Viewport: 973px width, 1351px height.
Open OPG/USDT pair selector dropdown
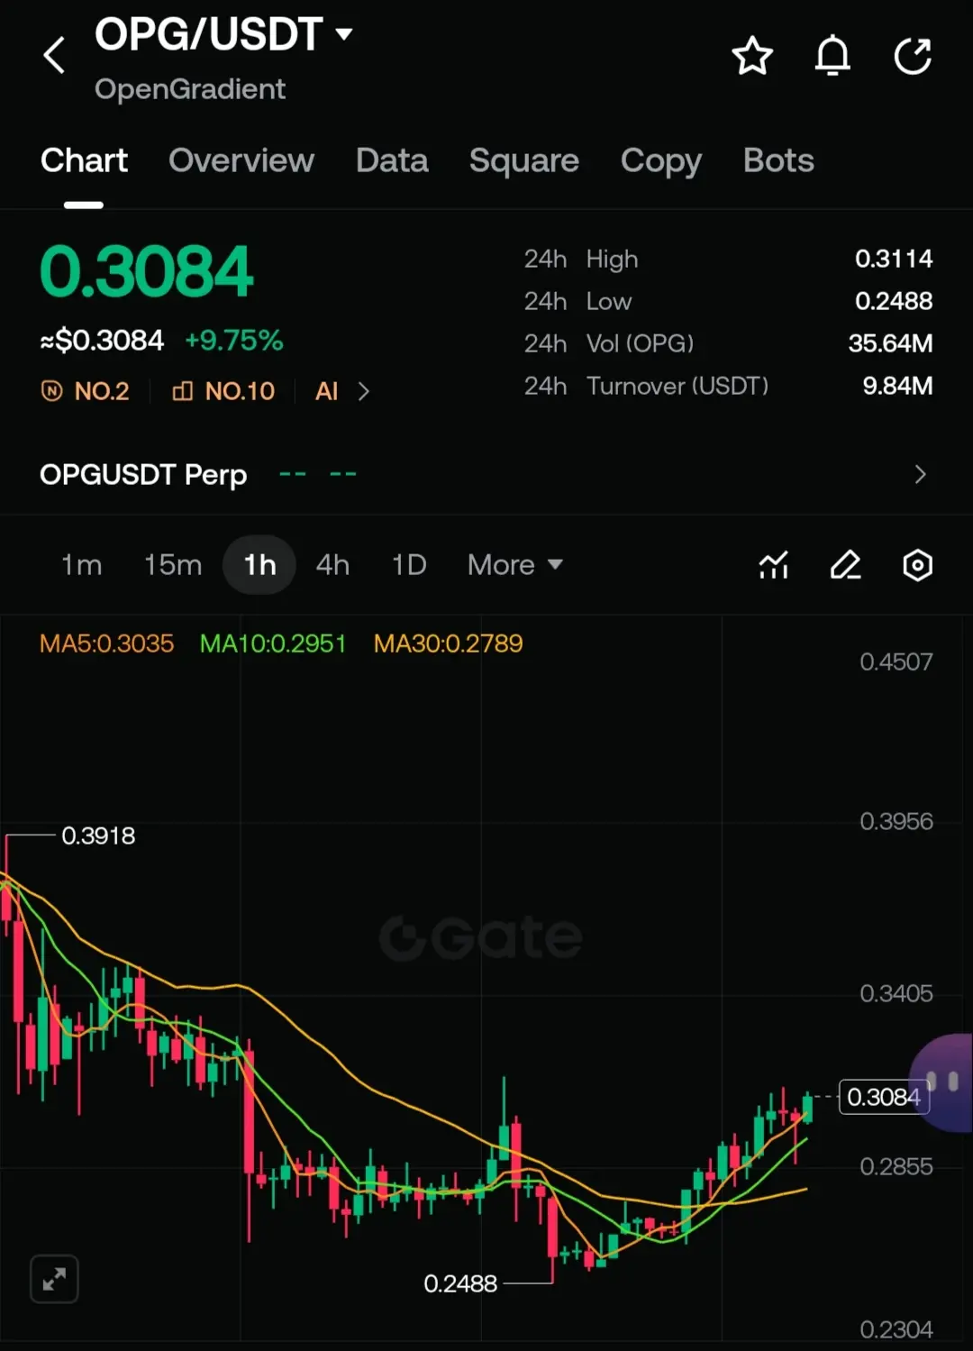pyautogui.click(x=223, y=34)
